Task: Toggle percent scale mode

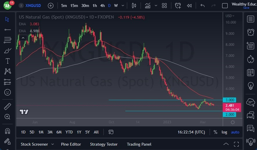Action: [x=215, y=132]
